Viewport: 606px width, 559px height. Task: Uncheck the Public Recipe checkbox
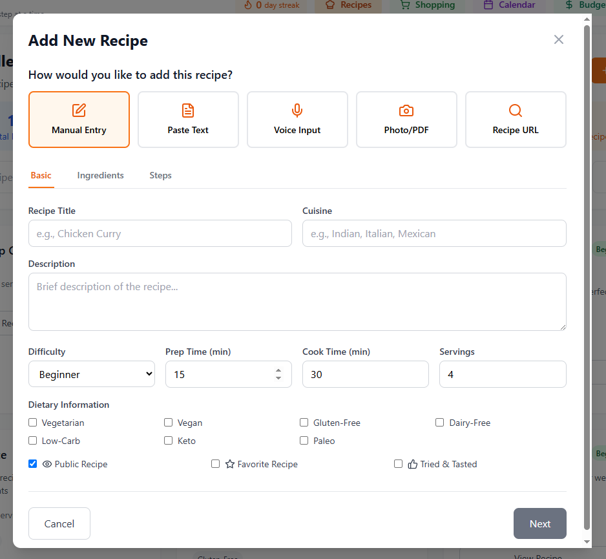point(33,464)
